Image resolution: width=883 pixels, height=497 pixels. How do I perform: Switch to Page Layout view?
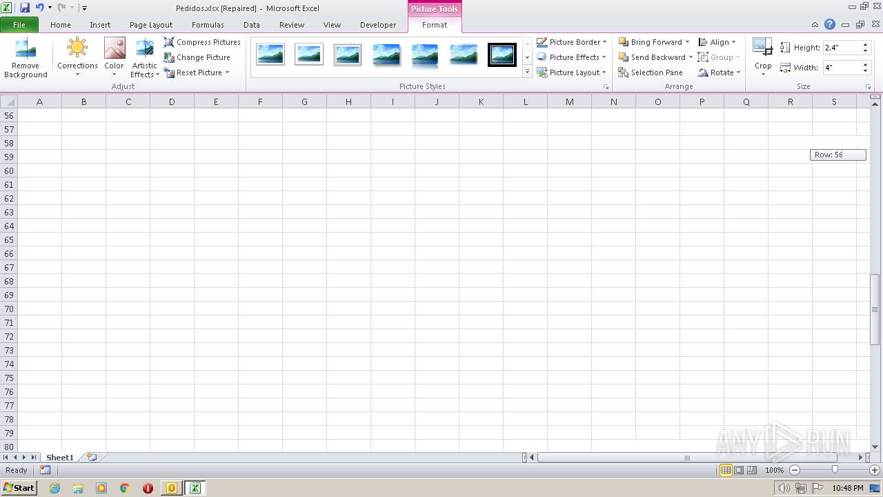[739, 470]
